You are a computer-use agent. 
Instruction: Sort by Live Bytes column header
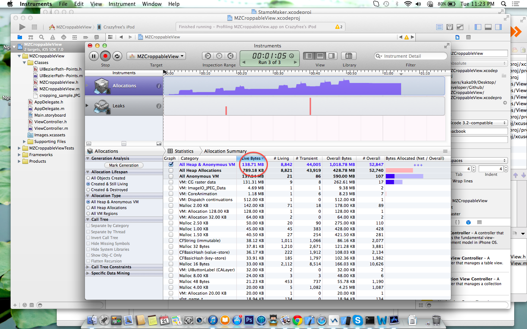tap(251, 158)
